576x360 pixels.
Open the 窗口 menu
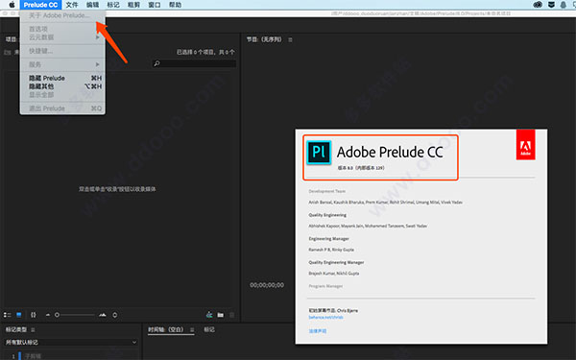tap(155, 5)
